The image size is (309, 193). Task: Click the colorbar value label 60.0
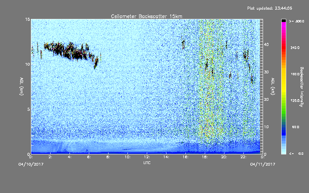pos(295,127)
